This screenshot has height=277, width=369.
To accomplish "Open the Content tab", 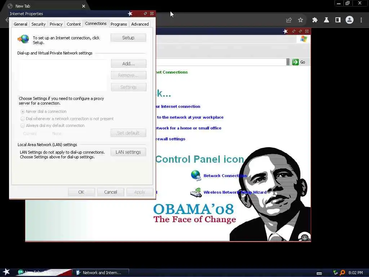I will point(74,24).
